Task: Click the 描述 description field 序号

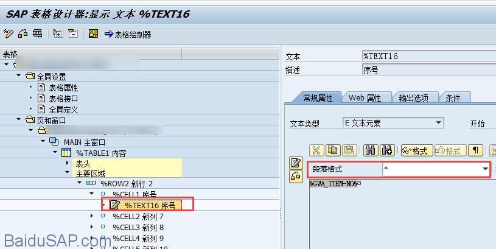Action: click(429, 70)
